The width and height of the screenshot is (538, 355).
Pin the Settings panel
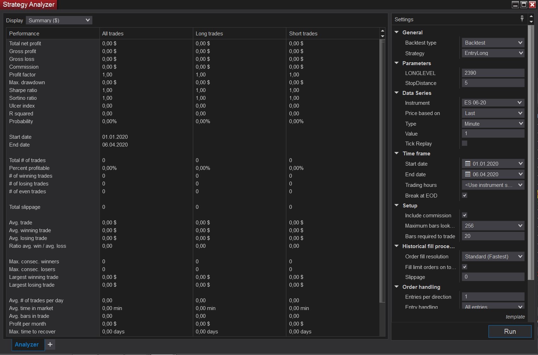click(522, 18)
